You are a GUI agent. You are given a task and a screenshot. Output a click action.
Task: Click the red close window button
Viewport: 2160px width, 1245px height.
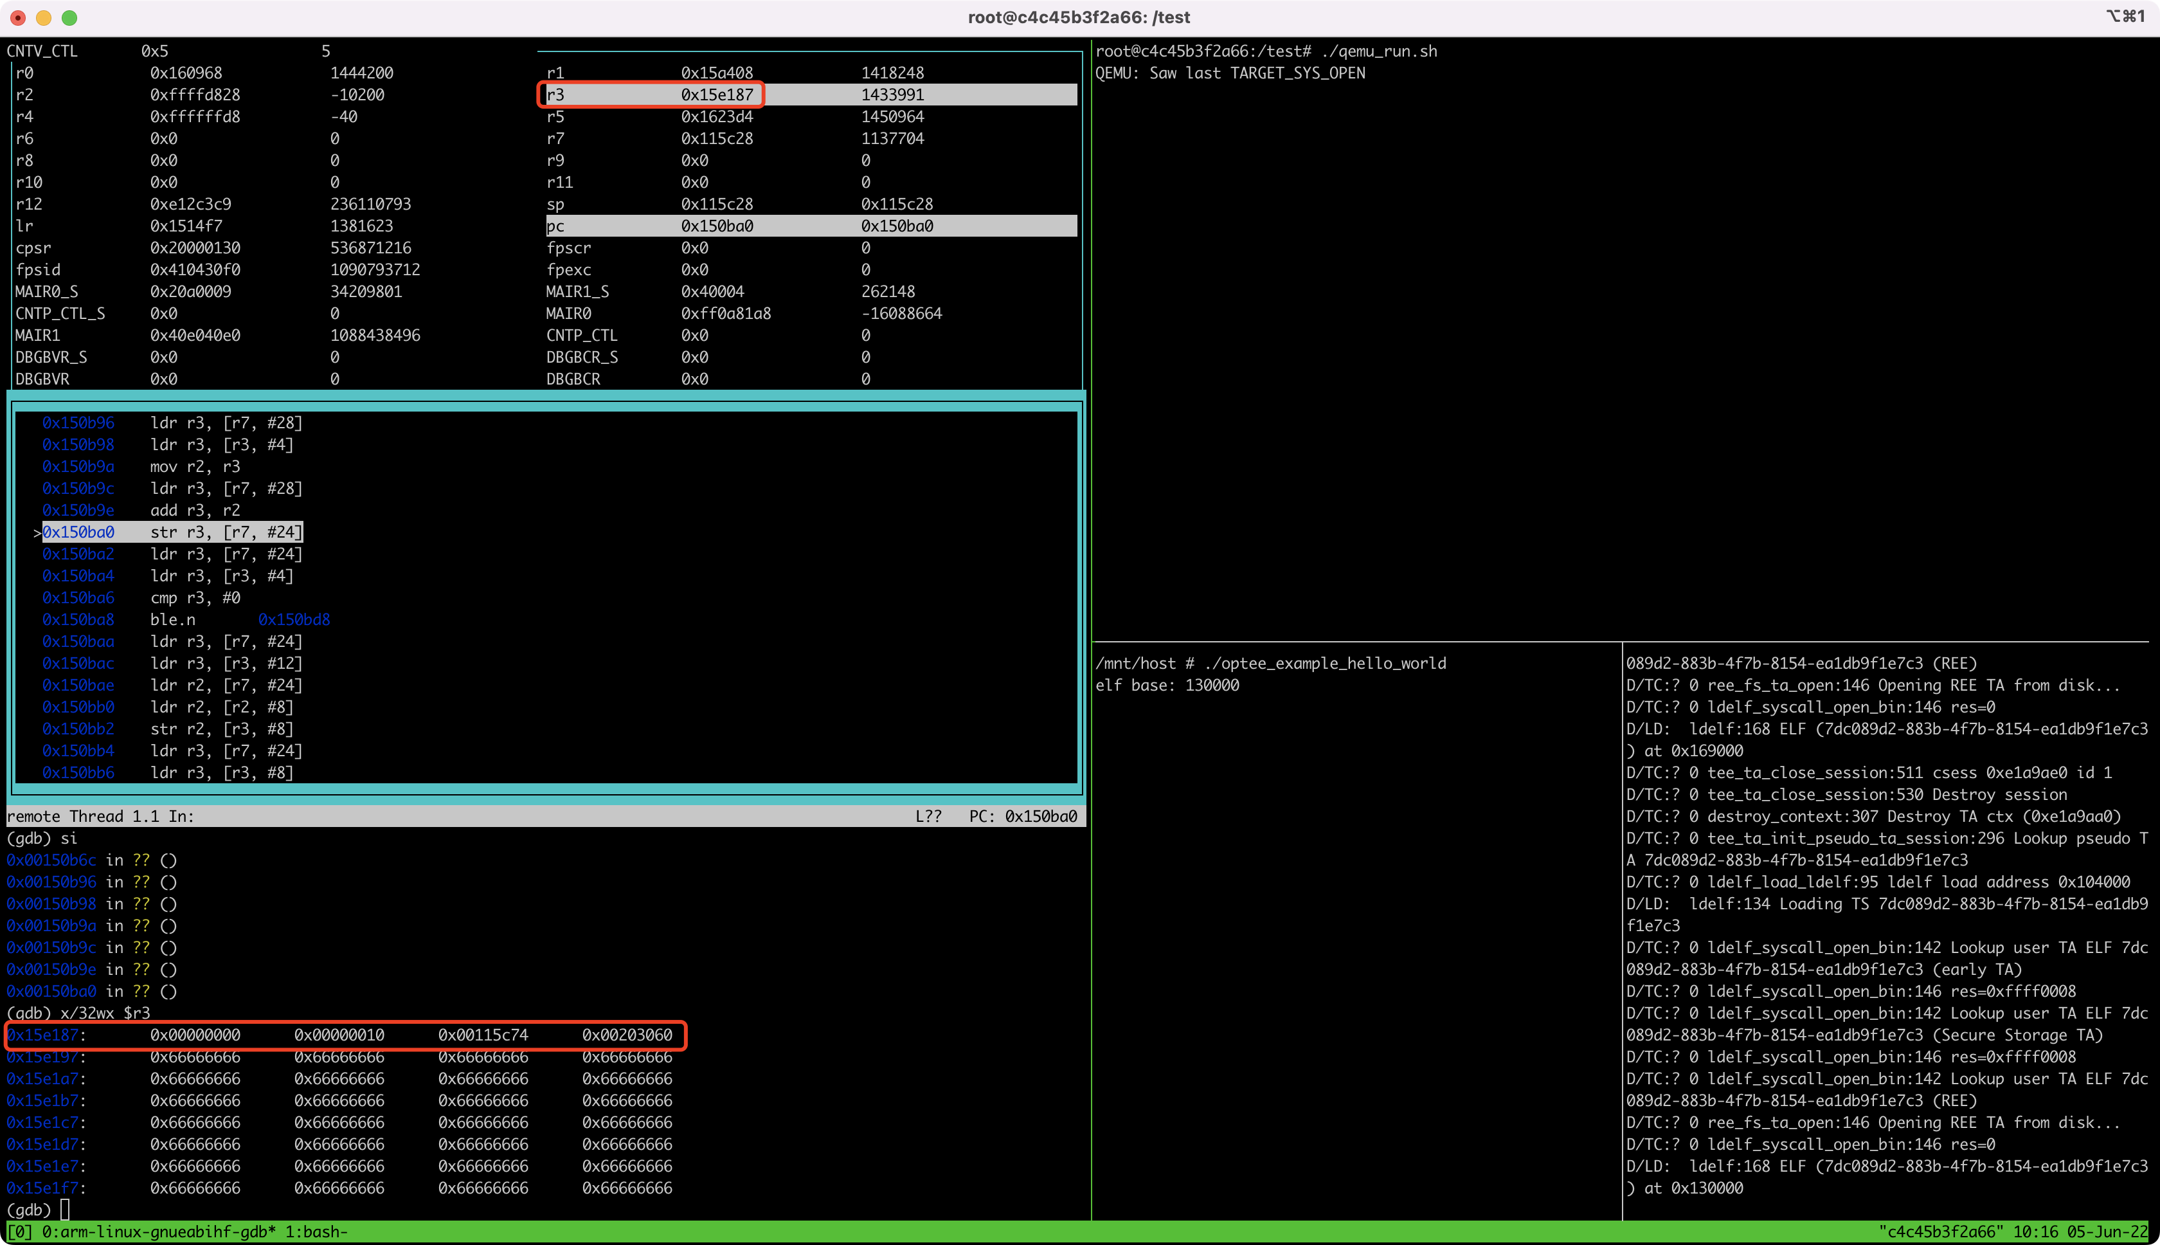(x=18, y=17)
